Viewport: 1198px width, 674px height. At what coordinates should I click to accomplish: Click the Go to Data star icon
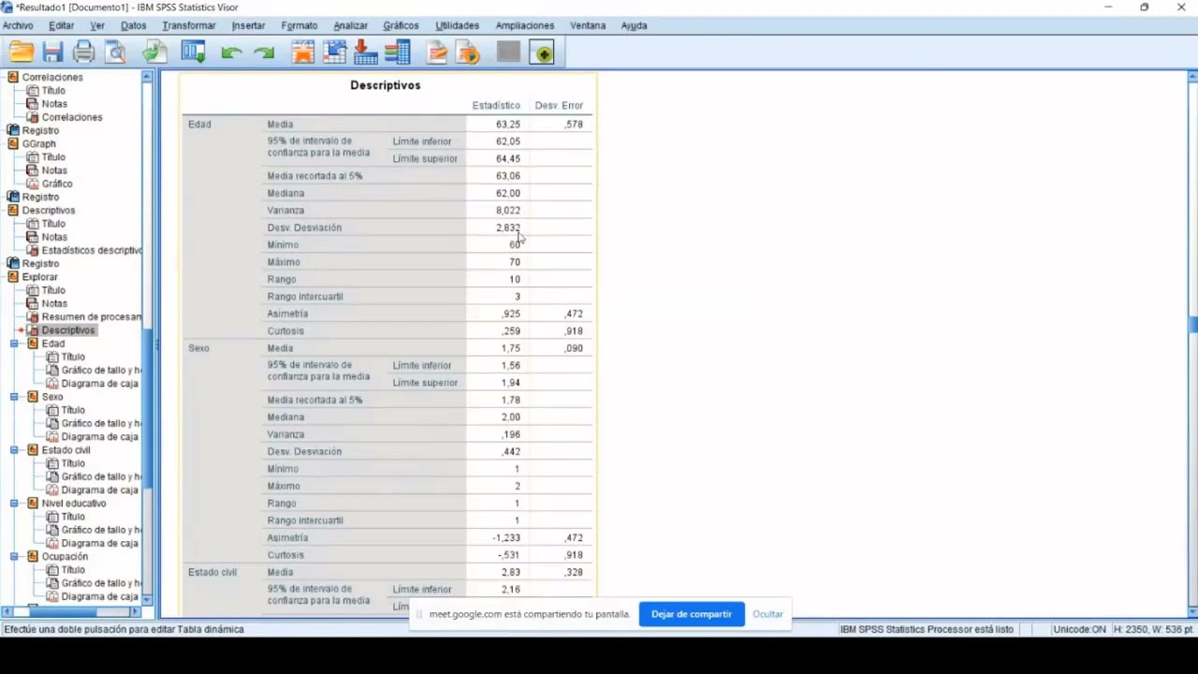[x=302, y=52]
